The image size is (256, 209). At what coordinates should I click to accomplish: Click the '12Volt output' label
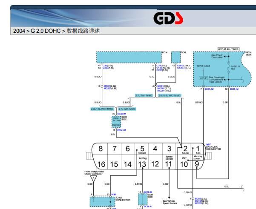click(x=203, y=66)
